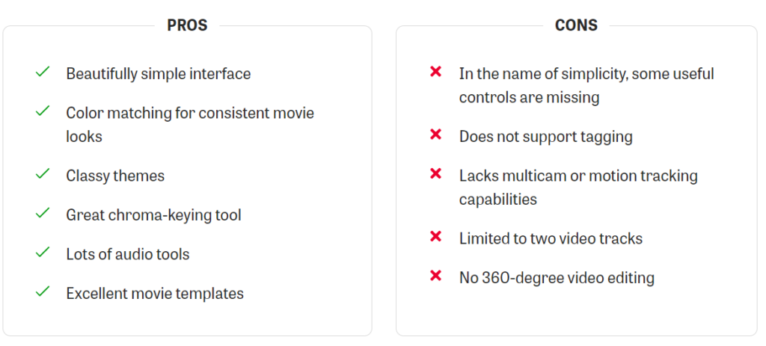Viewport: 766px width, 346px height.
Task: Click the red X beside useful controls missing
Action: tap(435, 72)
